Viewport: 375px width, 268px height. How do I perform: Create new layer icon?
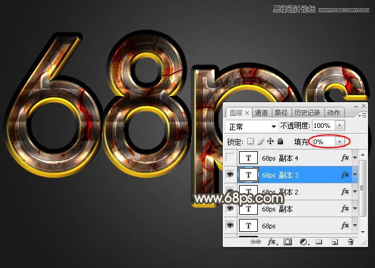335,242
